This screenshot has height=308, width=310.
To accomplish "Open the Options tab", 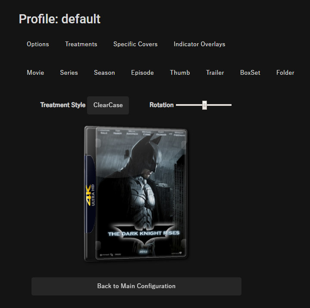I will click(x=38, y=44).
